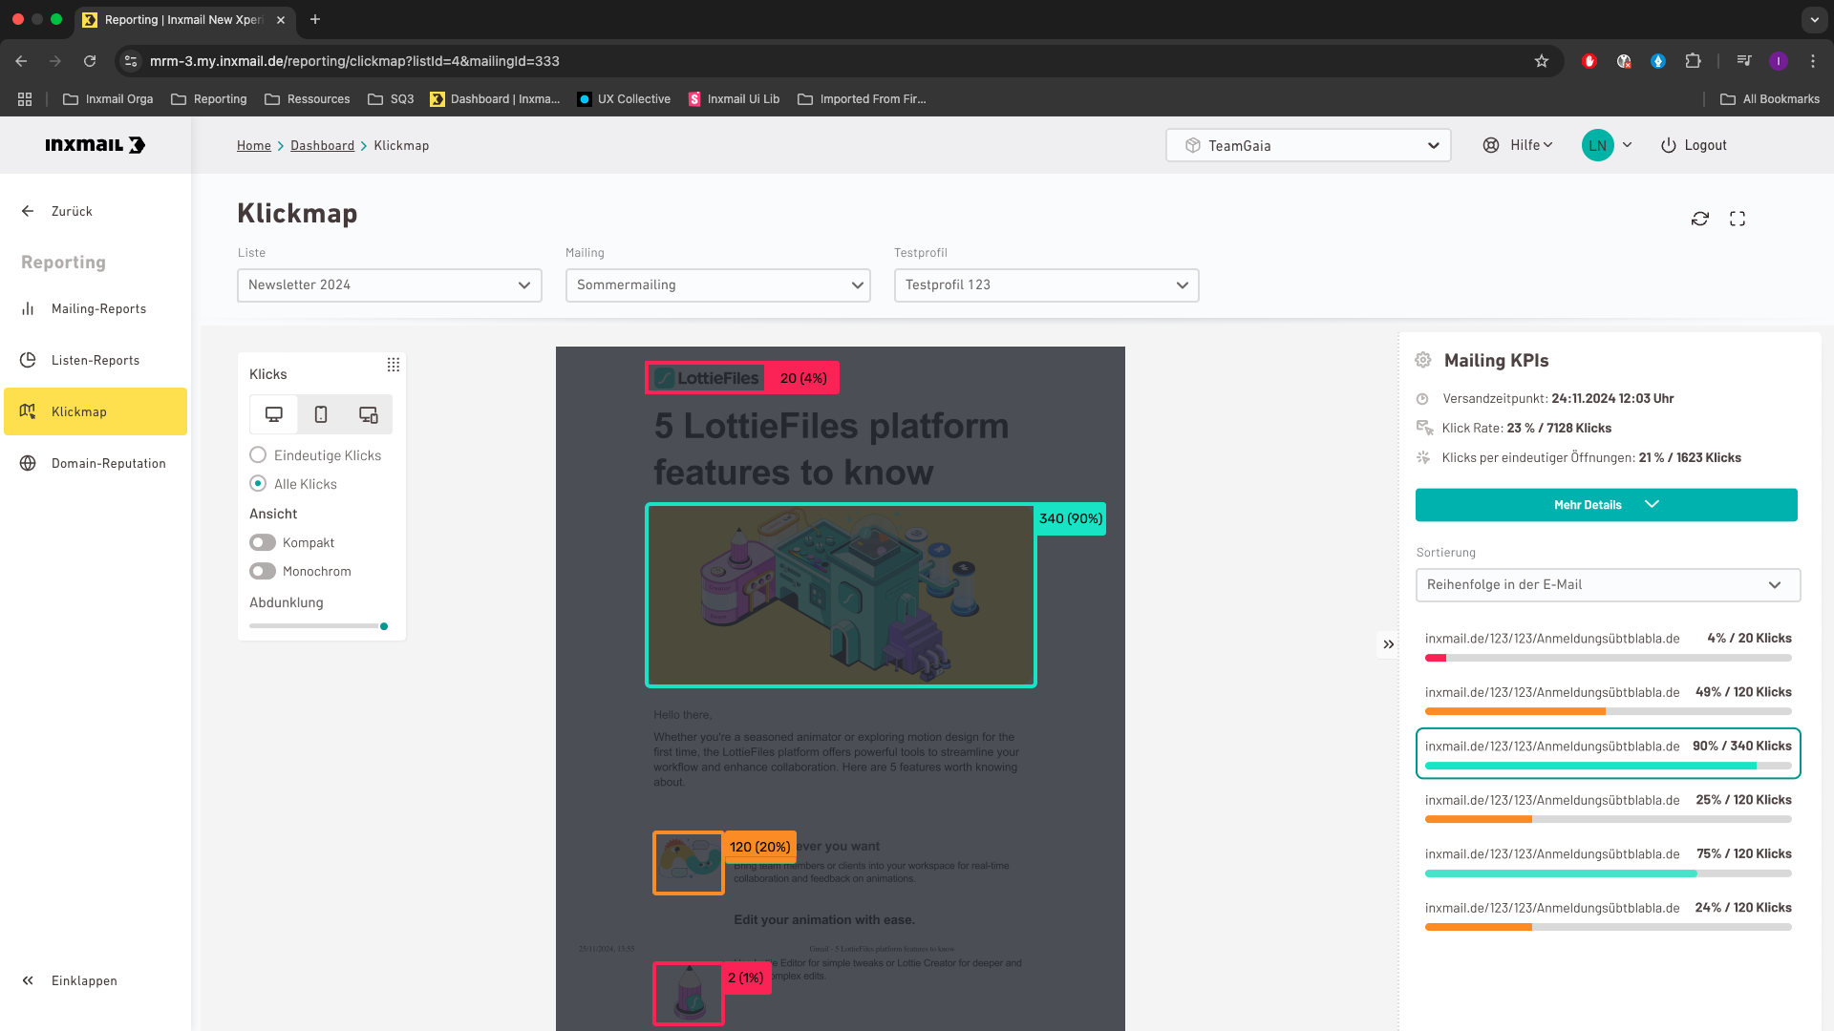Click the 340 (90%) highlighted hero image
This screenshot has width=1834, height=1031.
(x=841, y=595)
